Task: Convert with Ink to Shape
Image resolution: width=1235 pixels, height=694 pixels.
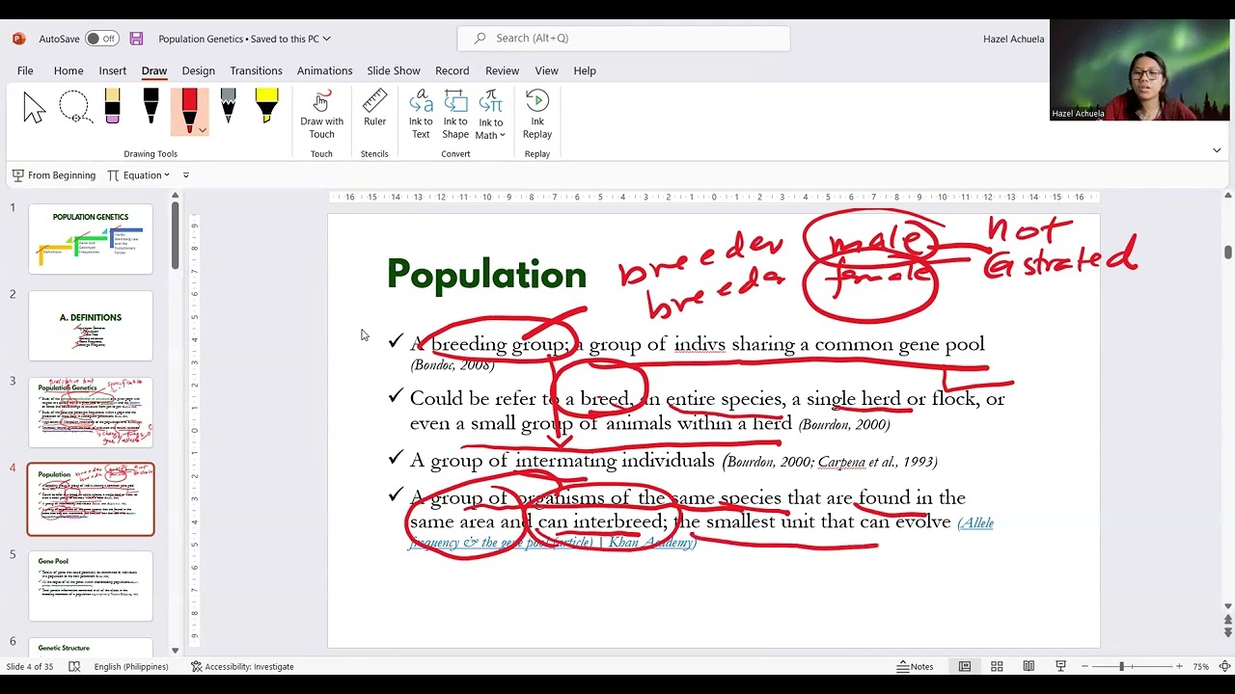Action: point(455,115)
